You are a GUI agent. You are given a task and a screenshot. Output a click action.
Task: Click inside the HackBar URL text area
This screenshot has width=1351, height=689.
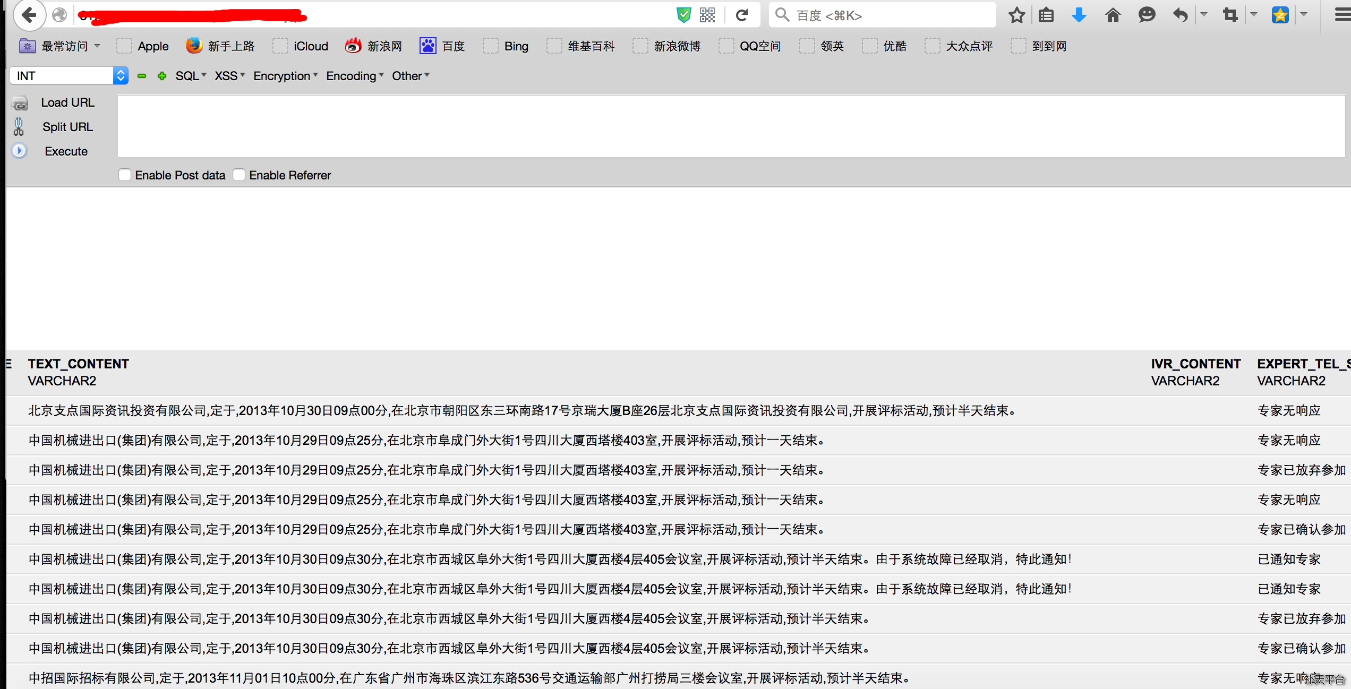tap(730, 126)
